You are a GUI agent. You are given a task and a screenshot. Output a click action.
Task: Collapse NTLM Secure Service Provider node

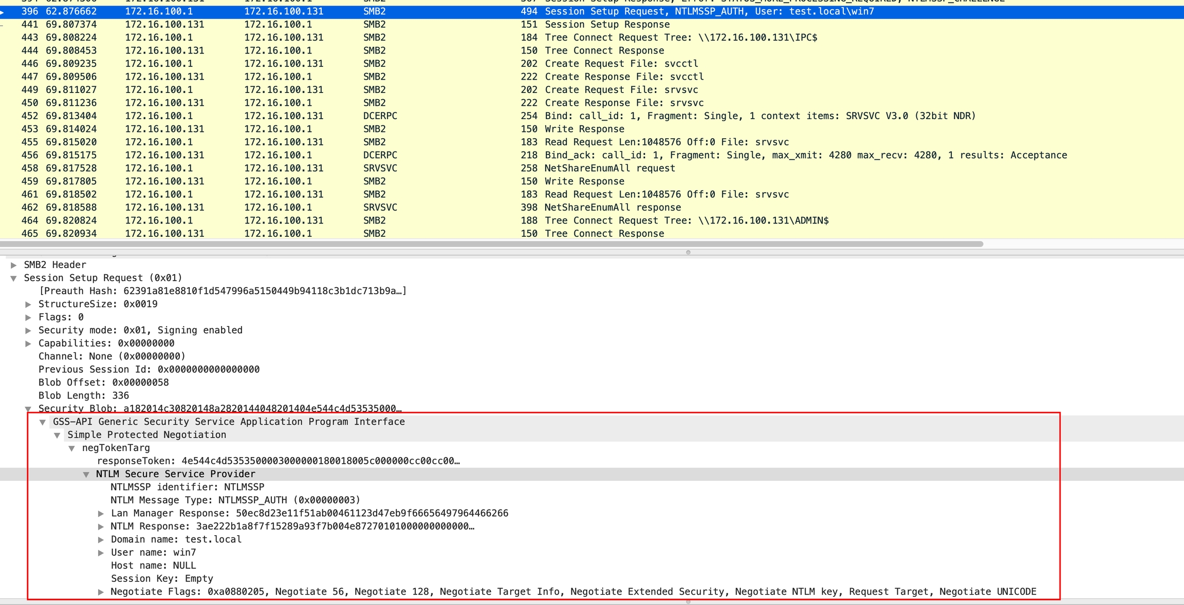86,475
